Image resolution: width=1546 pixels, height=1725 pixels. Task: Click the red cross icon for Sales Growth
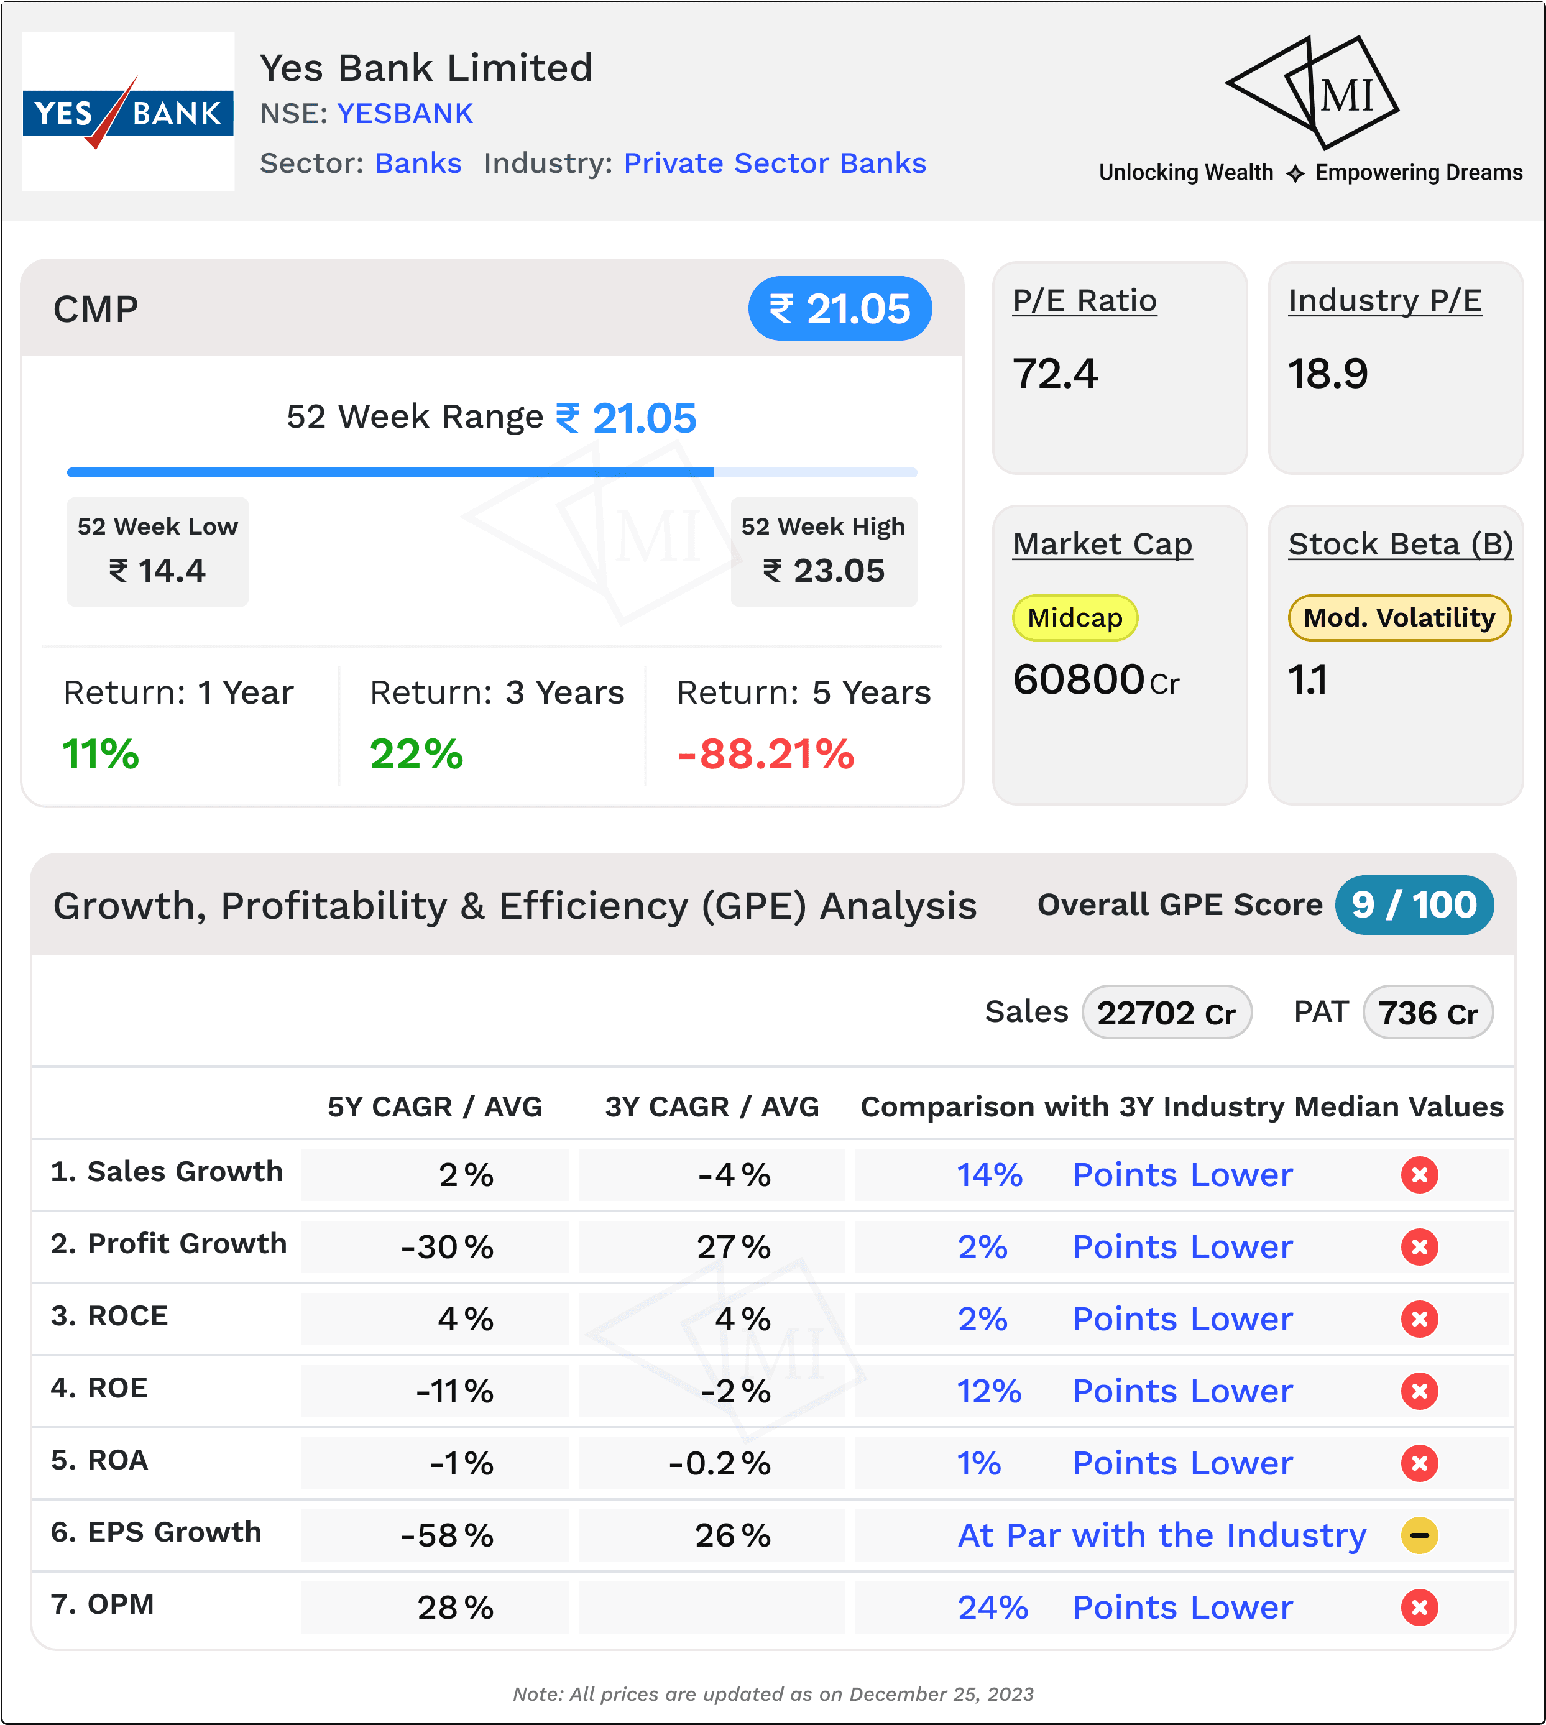[x=1419, y=1175]
